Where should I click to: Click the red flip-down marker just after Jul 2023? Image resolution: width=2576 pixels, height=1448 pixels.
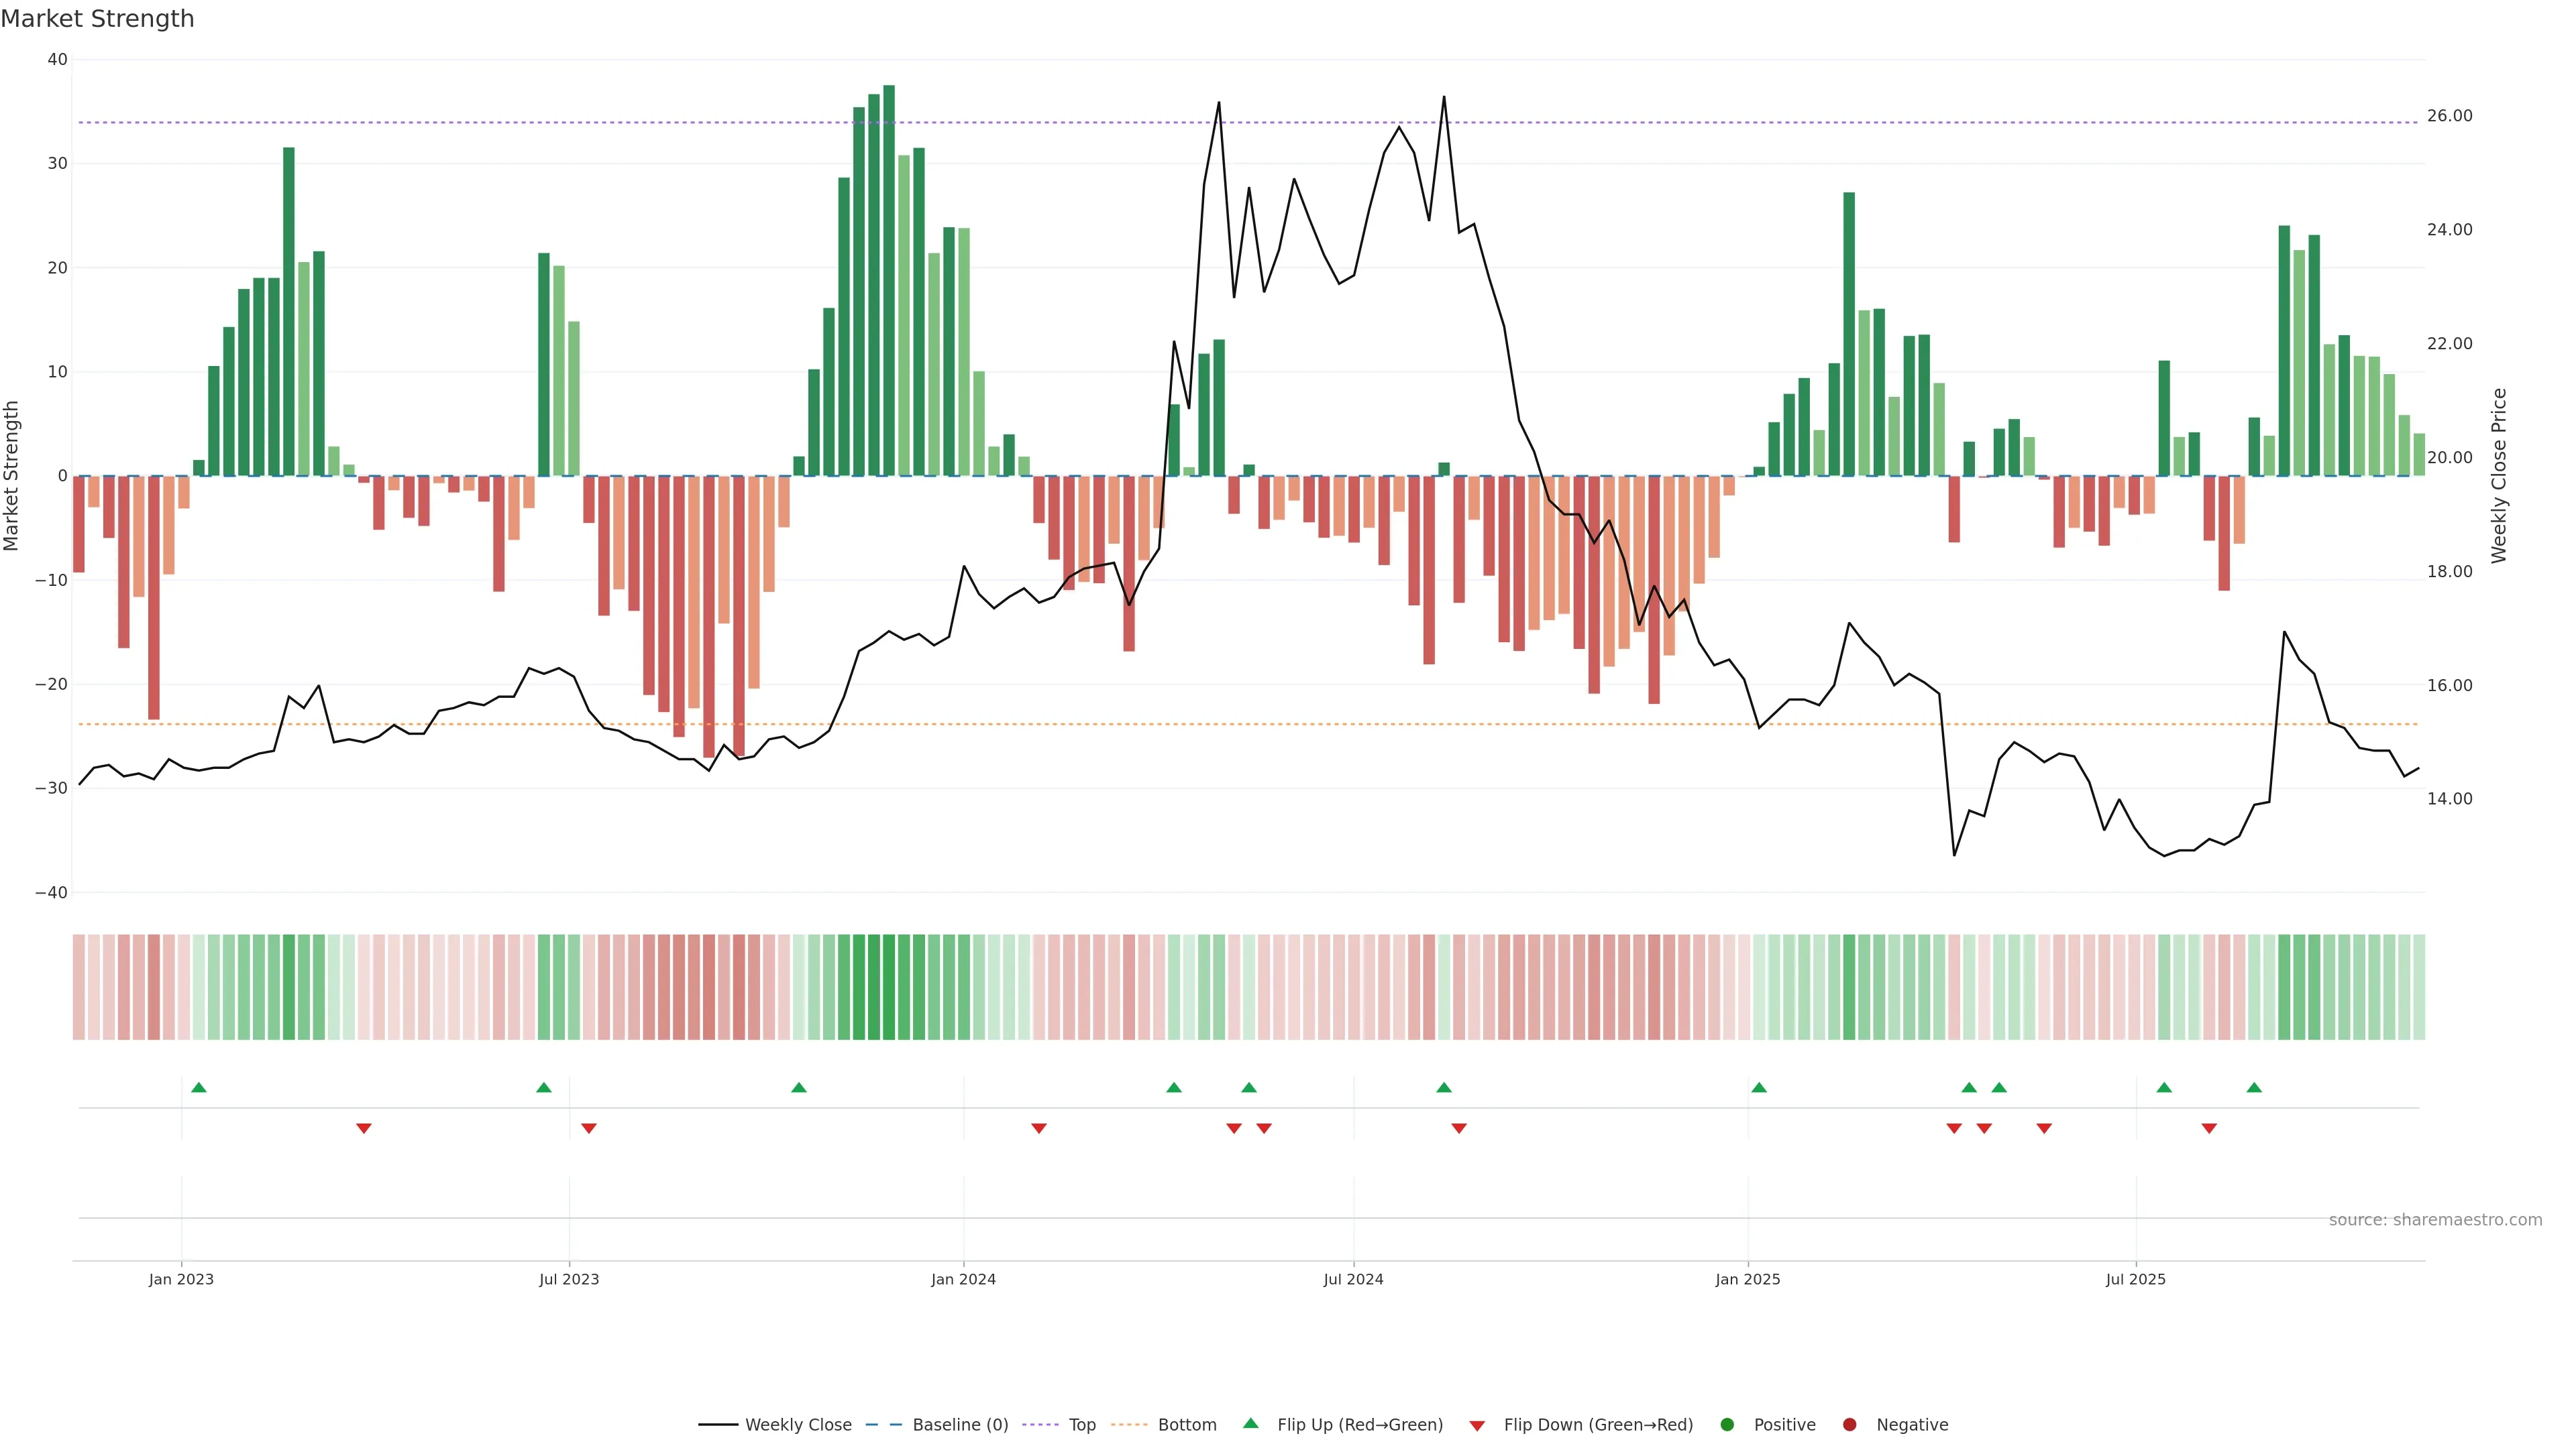pyautogui.click(x=588, y=1128)
